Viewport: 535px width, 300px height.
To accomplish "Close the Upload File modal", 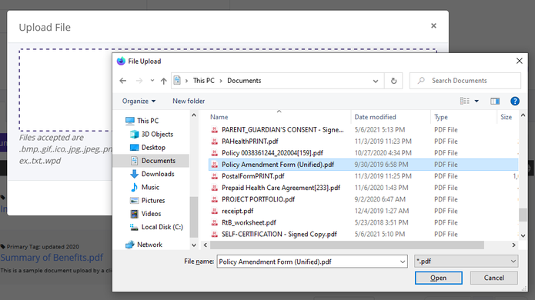I will click(x=433, y=26).
